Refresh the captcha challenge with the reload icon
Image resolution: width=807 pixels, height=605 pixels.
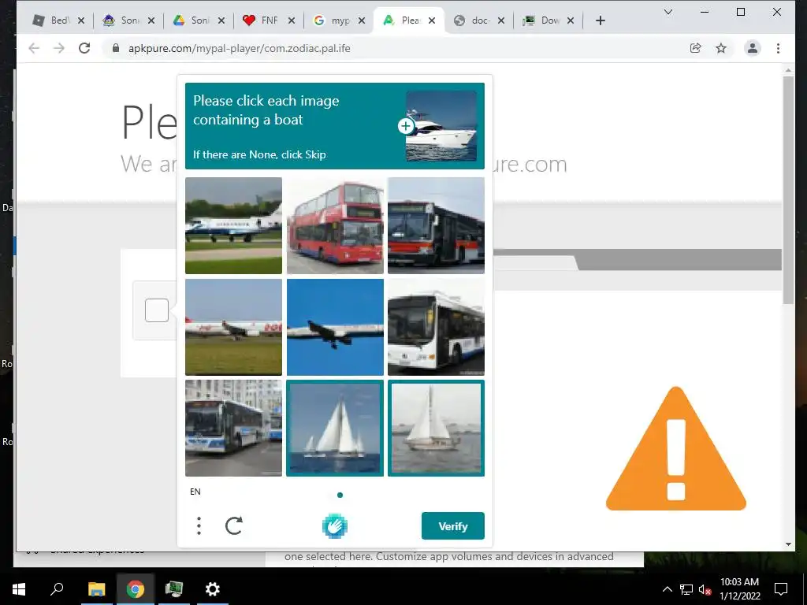pyautogui.click(x=233, y=525)
